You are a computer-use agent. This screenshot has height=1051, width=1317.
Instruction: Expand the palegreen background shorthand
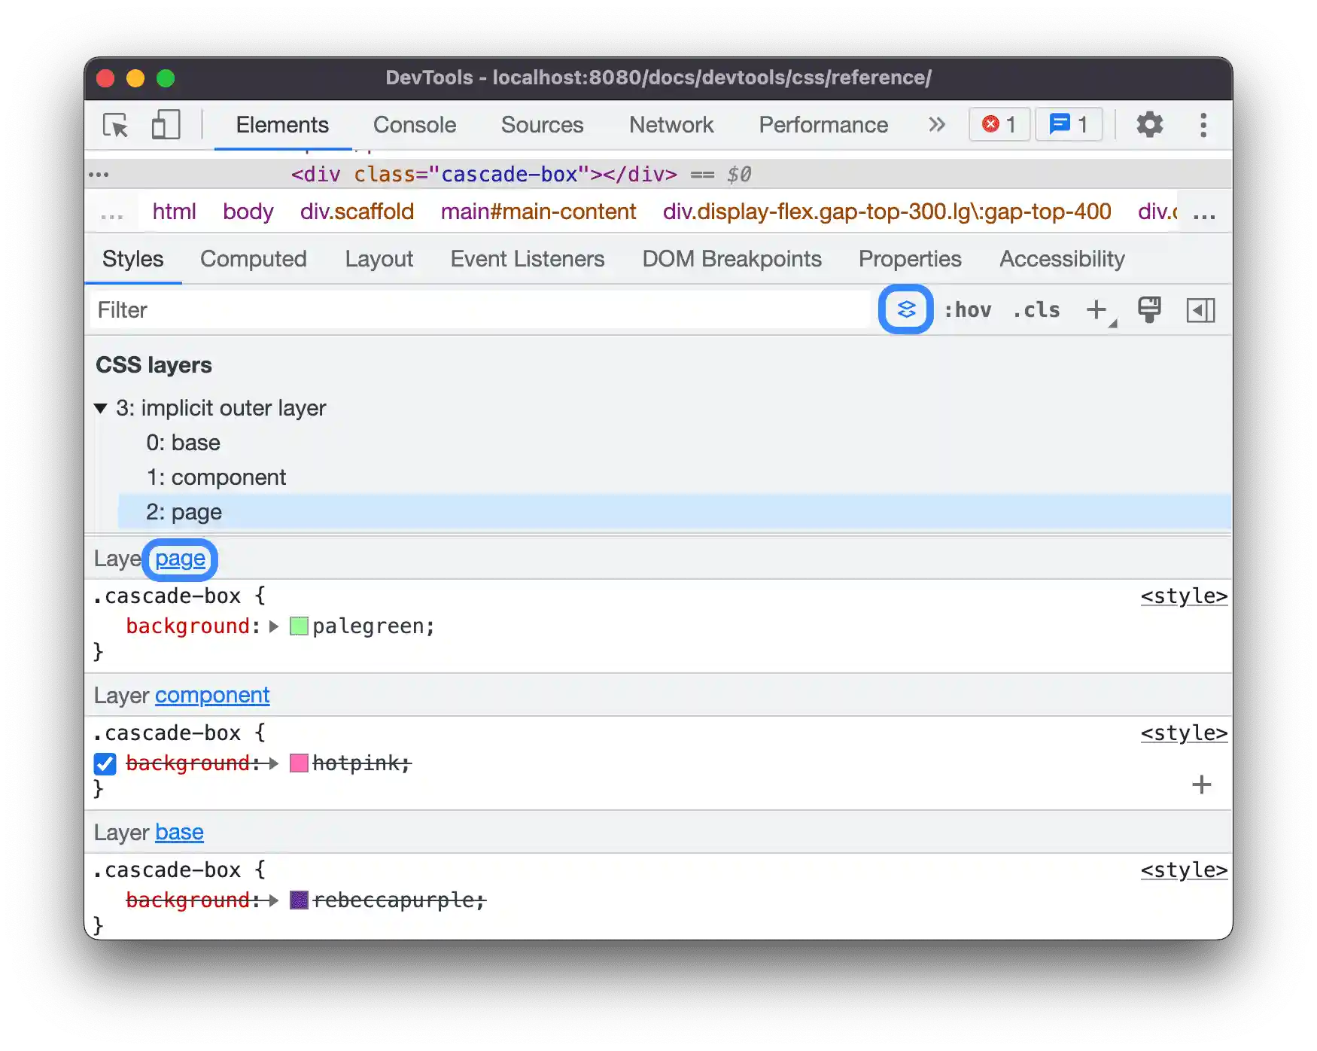(274, 626)
